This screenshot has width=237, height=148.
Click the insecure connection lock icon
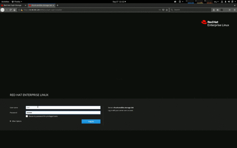[22, 10]
